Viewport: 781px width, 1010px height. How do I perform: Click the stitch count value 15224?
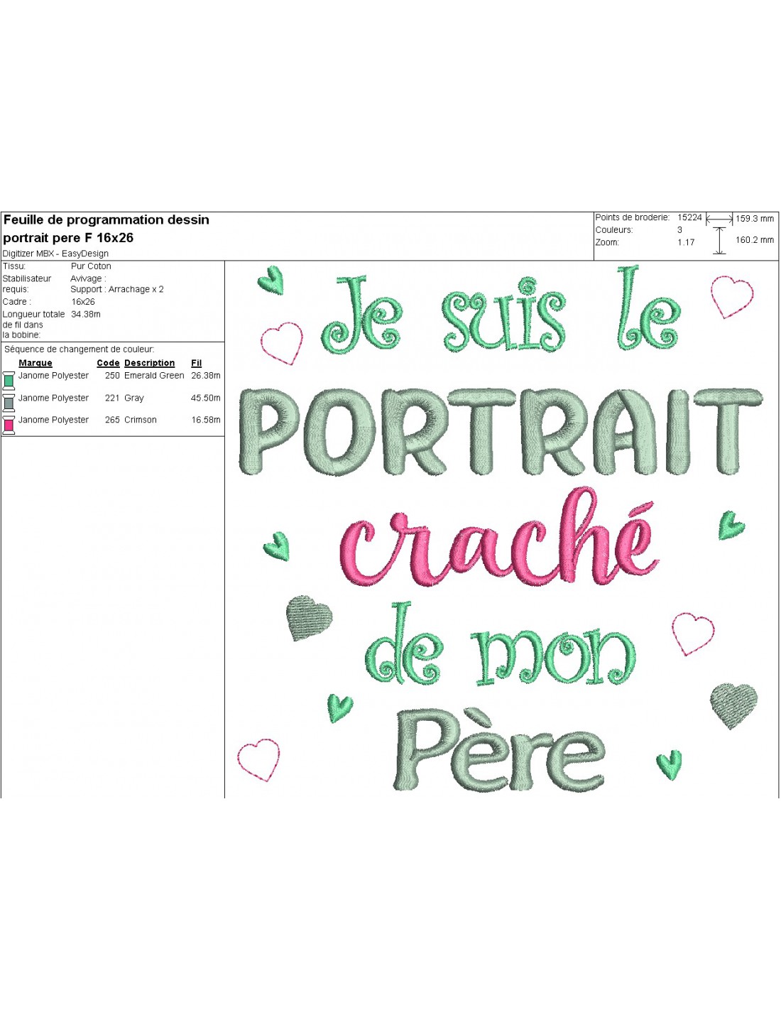point(689,217)
